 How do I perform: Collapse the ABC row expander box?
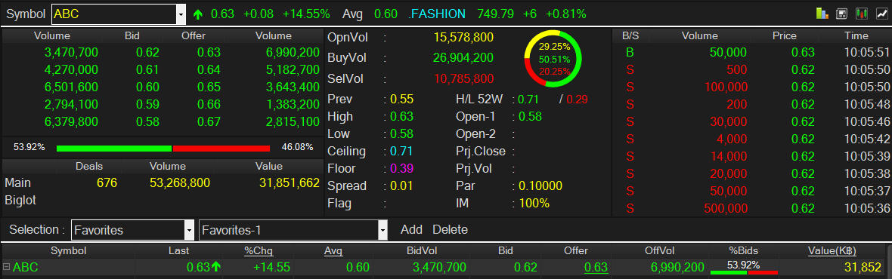point(6,267)
